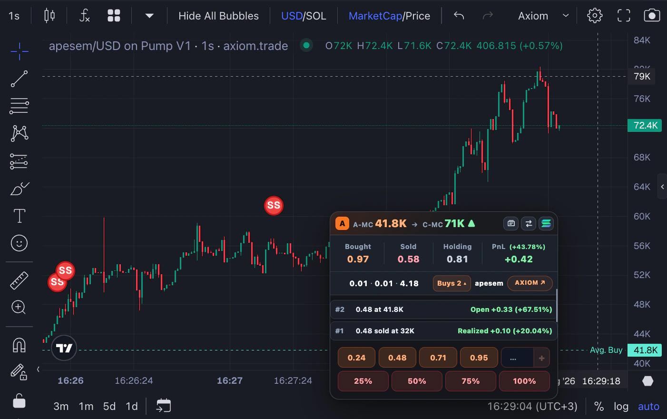Open the 1s interval selector

[14, 16]
